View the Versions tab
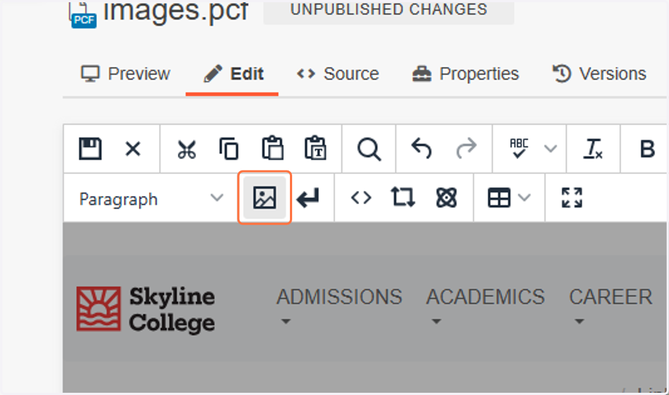 tap(599, 74)
